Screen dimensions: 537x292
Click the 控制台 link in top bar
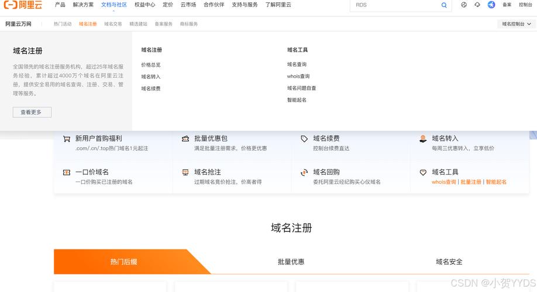click(525, 5)
